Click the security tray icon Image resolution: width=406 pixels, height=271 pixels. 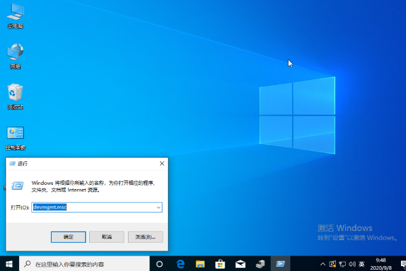point(332,264)
